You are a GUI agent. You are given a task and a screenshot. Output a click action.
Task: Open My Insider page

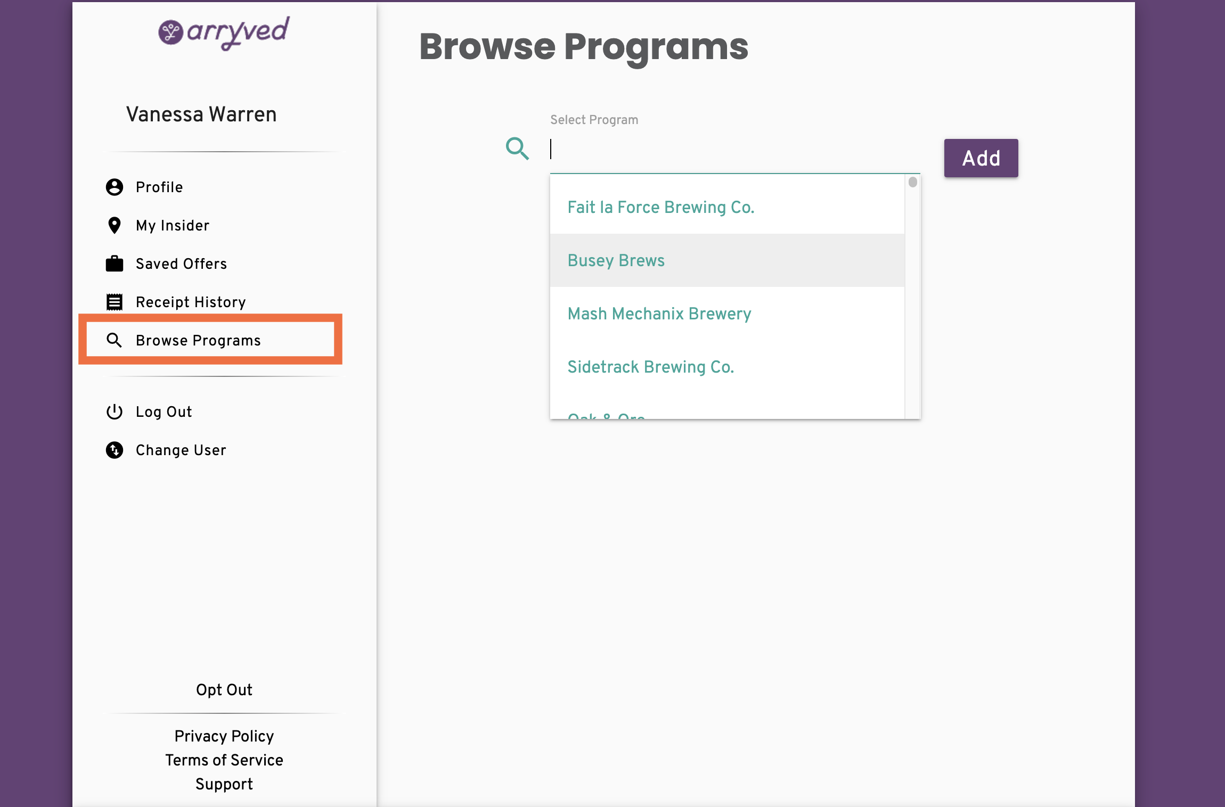173,226
